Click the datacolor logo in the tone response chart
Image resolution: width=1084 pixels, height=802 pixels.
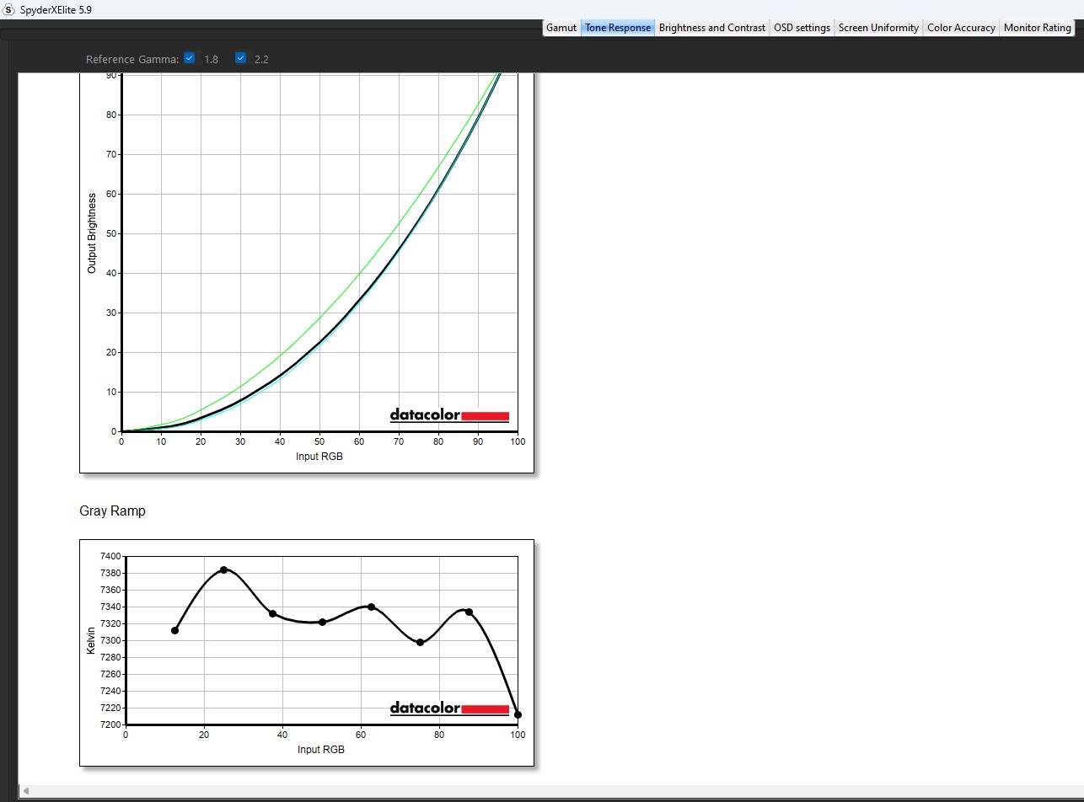pyautogui.click(x=449, y=415)
